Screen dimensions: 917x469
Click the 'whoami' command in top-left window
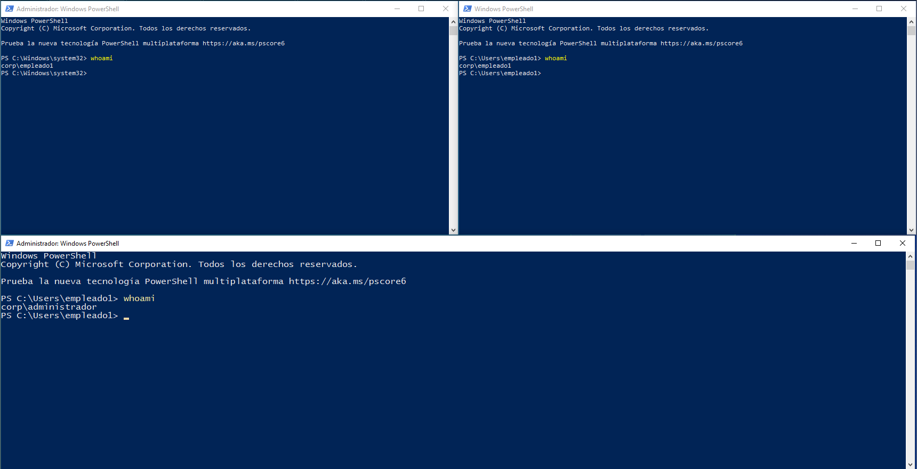point(102,59)
